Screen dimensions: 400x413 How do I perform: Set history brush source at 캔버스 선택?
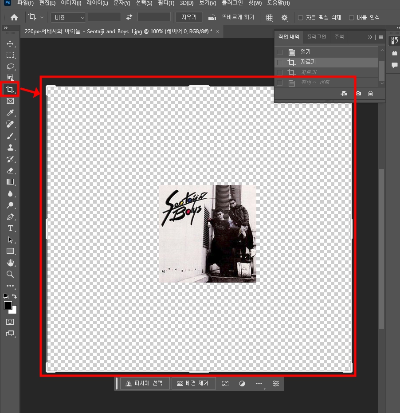click(280, 83)
